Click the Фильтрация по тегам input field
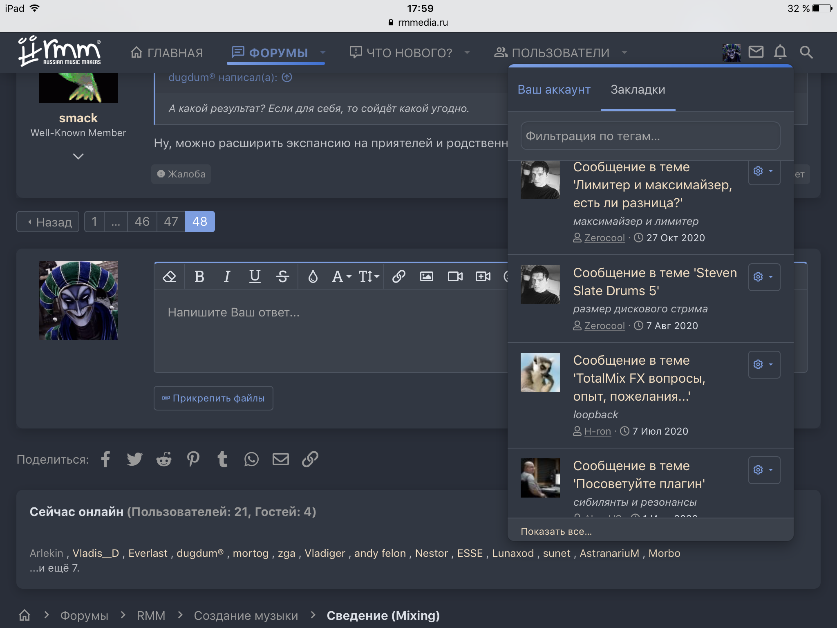837x628 pixels. (x=650, y=136)
